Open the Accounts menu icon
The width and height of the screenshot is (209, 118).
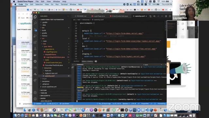coord(35,92)
